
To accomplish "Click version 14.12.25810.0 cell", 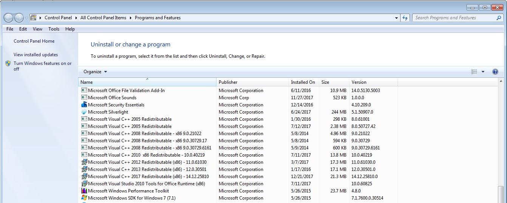I will [365, 177].
